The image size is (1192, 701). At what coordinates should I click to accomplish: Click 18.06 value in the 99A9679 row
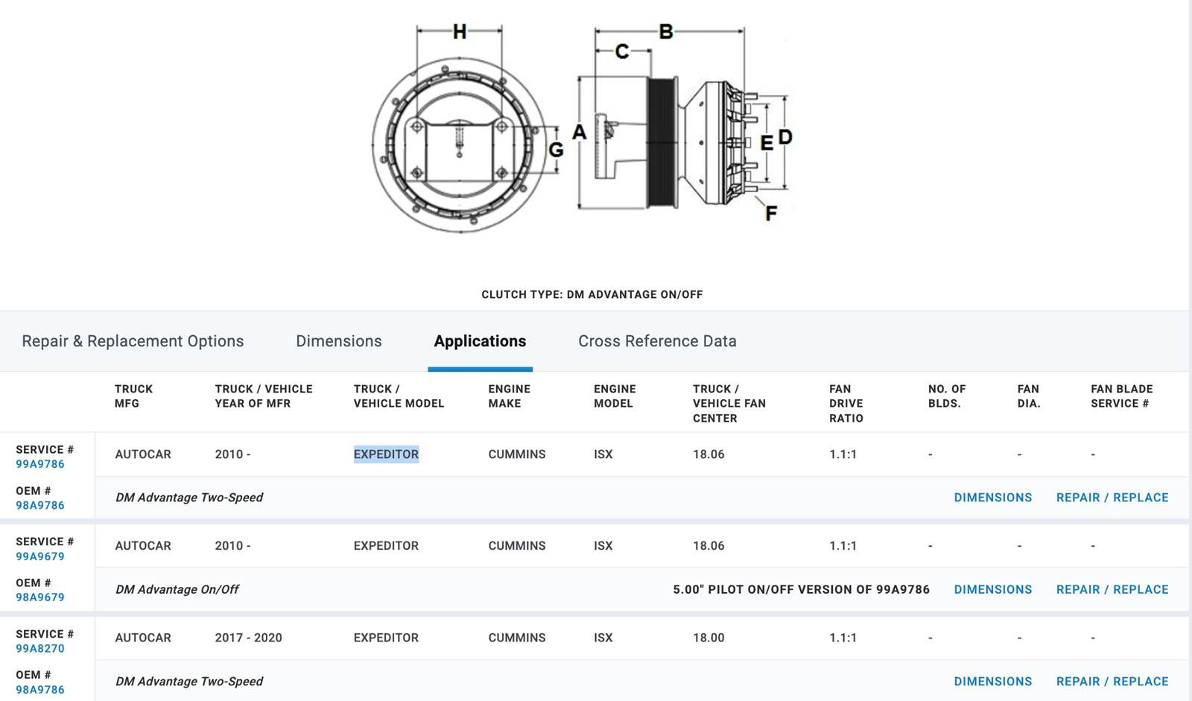coord(708,546)
